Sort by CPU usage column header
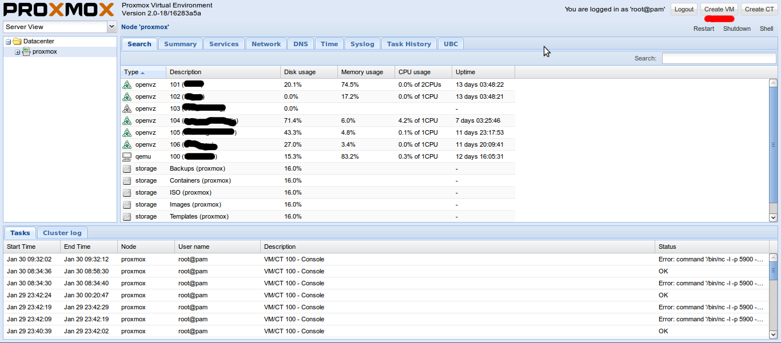 coord(424,72)
